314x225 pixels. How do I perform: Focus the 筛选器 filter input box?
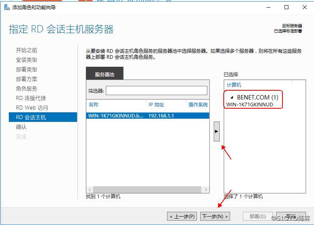156,91
